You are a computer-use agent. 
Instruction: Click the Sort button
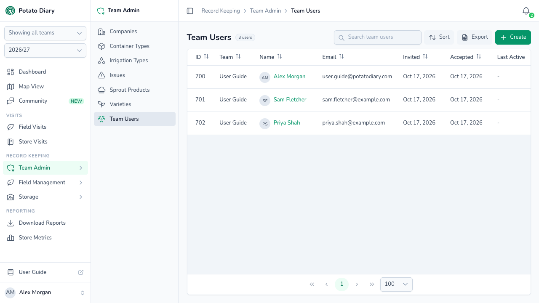(439, 37)
